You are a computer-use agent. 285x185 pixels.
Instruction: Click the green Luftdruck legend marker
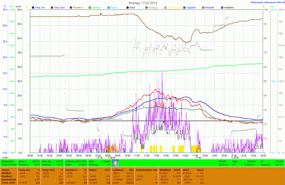(x=90, y=7)
